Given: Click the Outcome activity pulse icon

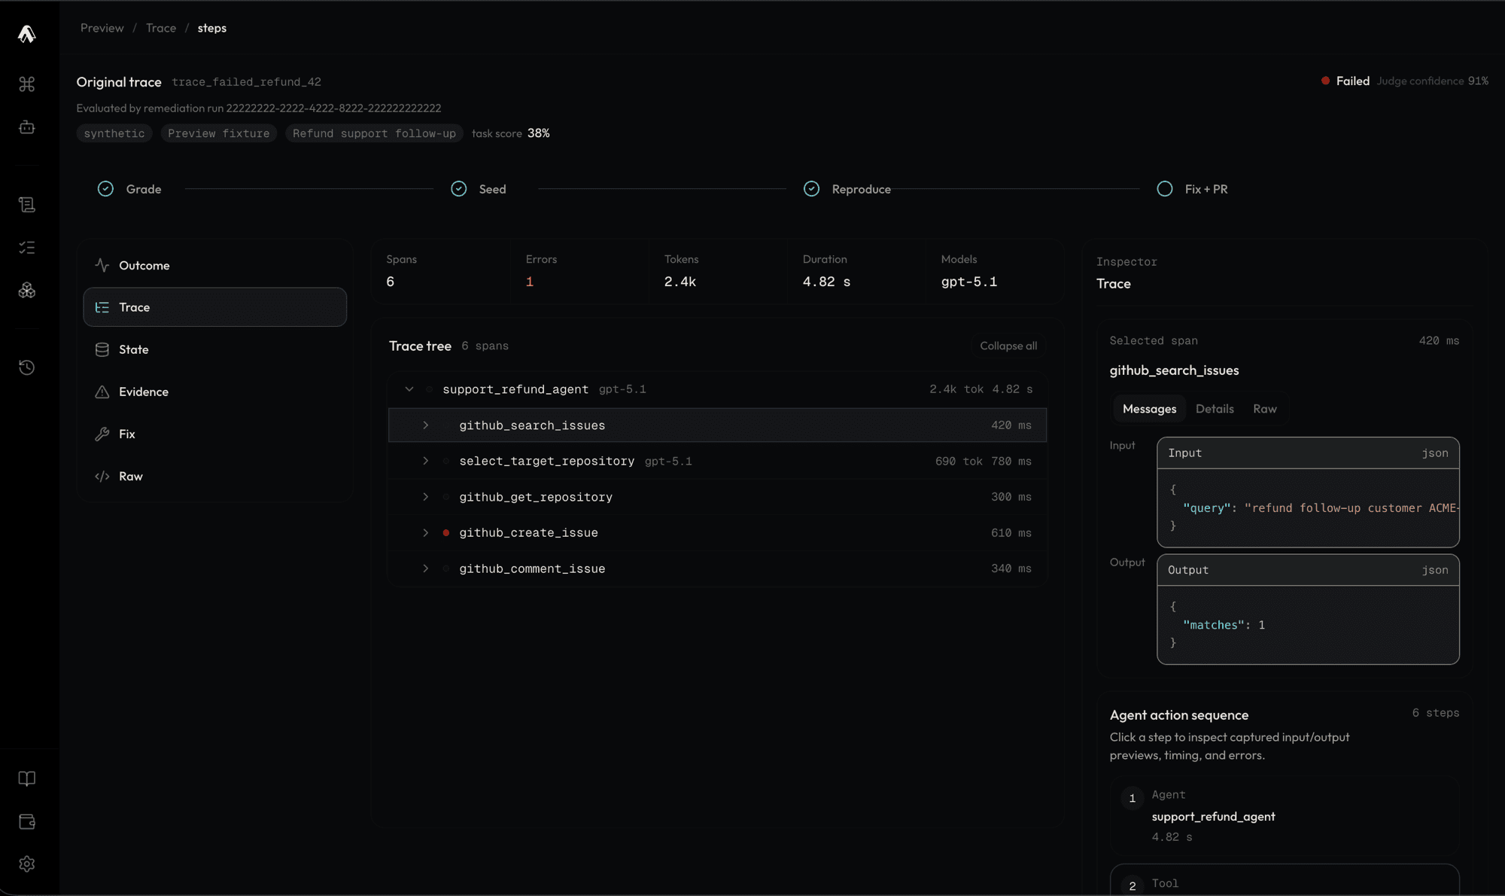Looking at the screenshot, I should [102, 265].
